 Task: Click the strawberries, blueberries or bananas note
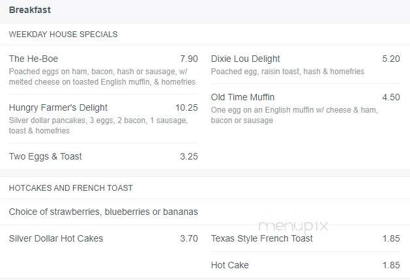(x=103, y=212)
